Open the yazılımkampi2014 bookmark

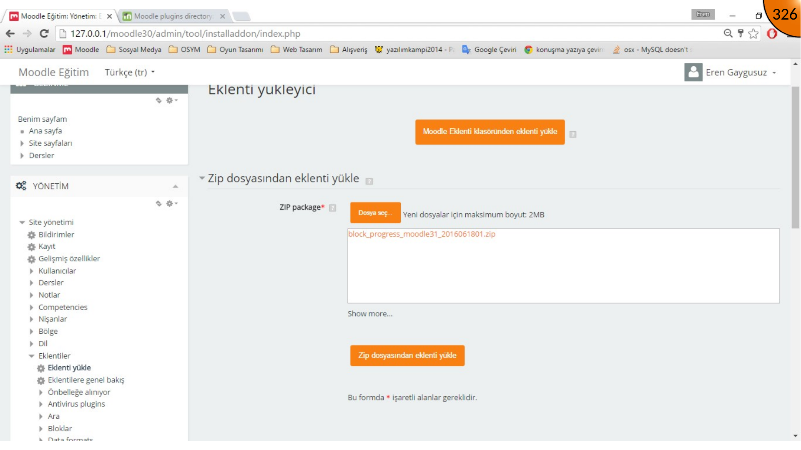pyautogui.click(x=414, y=50)
